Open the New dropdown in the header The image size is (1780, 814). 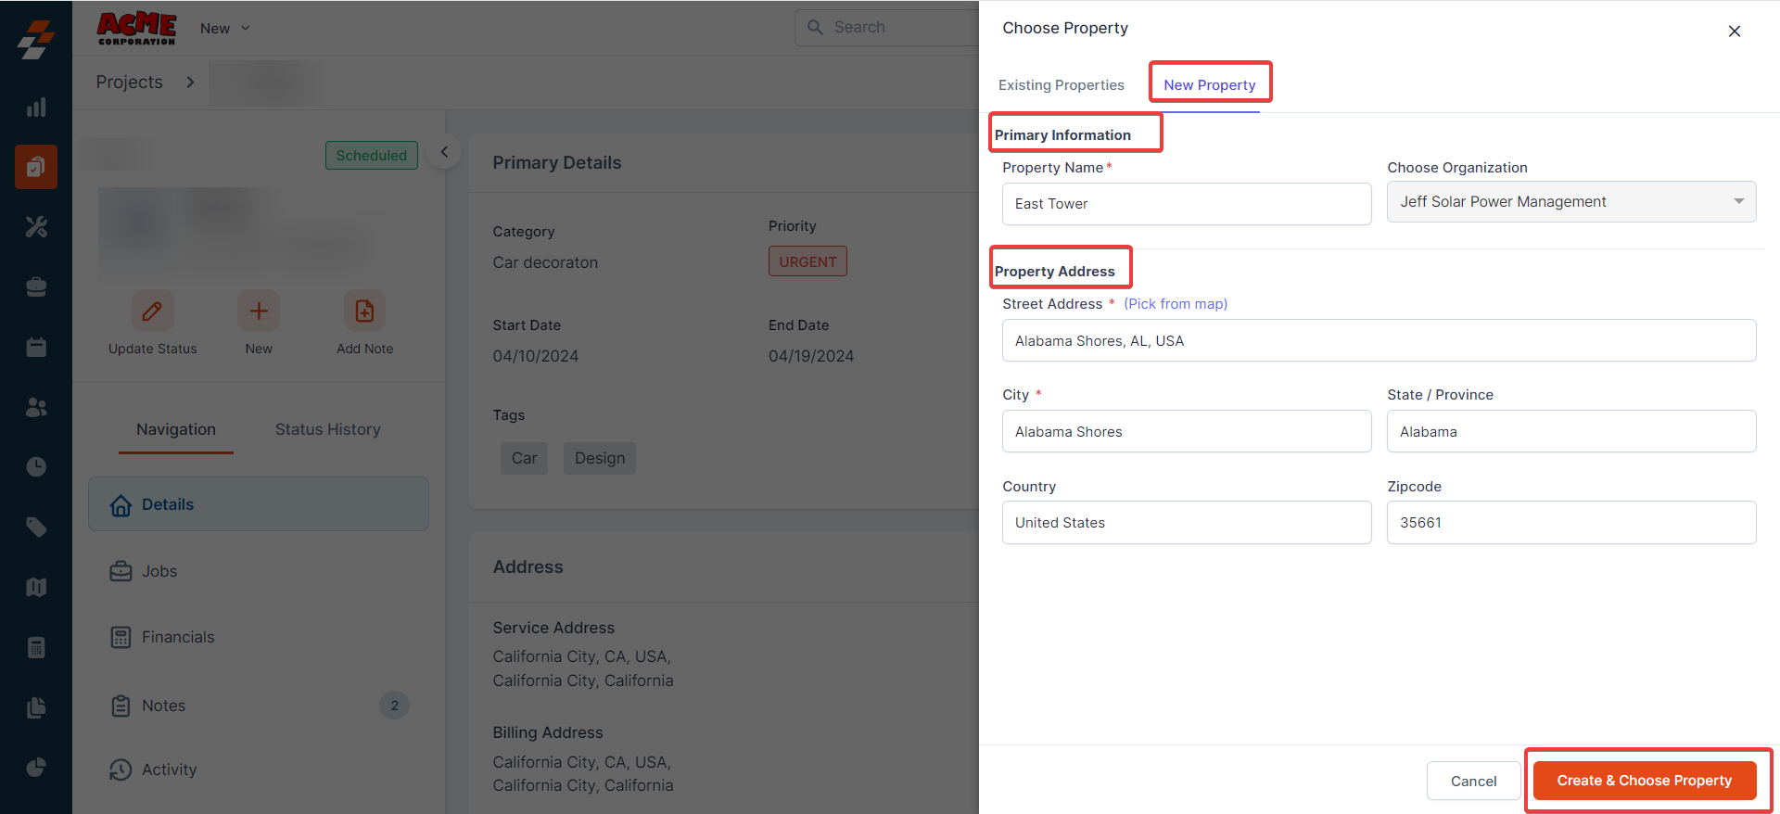point(225,29)
